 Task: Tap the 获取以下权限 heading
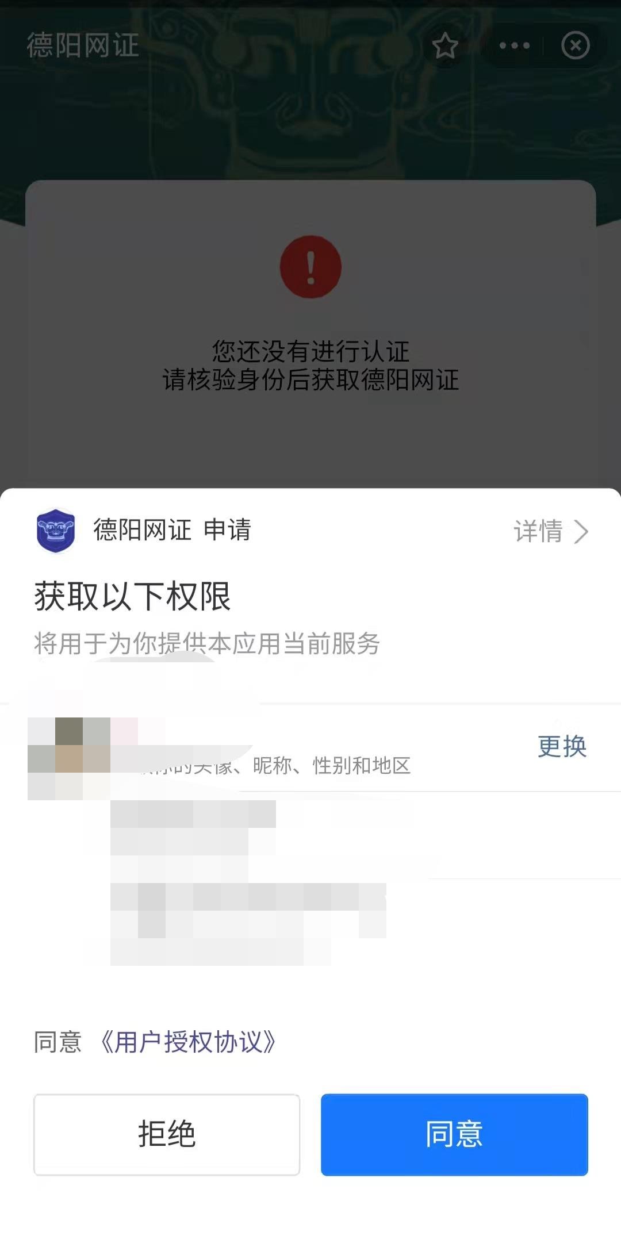click(x=132, y=596)
